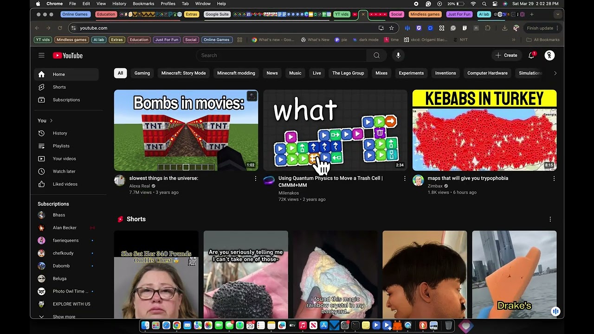Image resolution: width=594 pixels, height=334 pixels.
Task: Open the account avatar menu
Action: coord(549,55)
